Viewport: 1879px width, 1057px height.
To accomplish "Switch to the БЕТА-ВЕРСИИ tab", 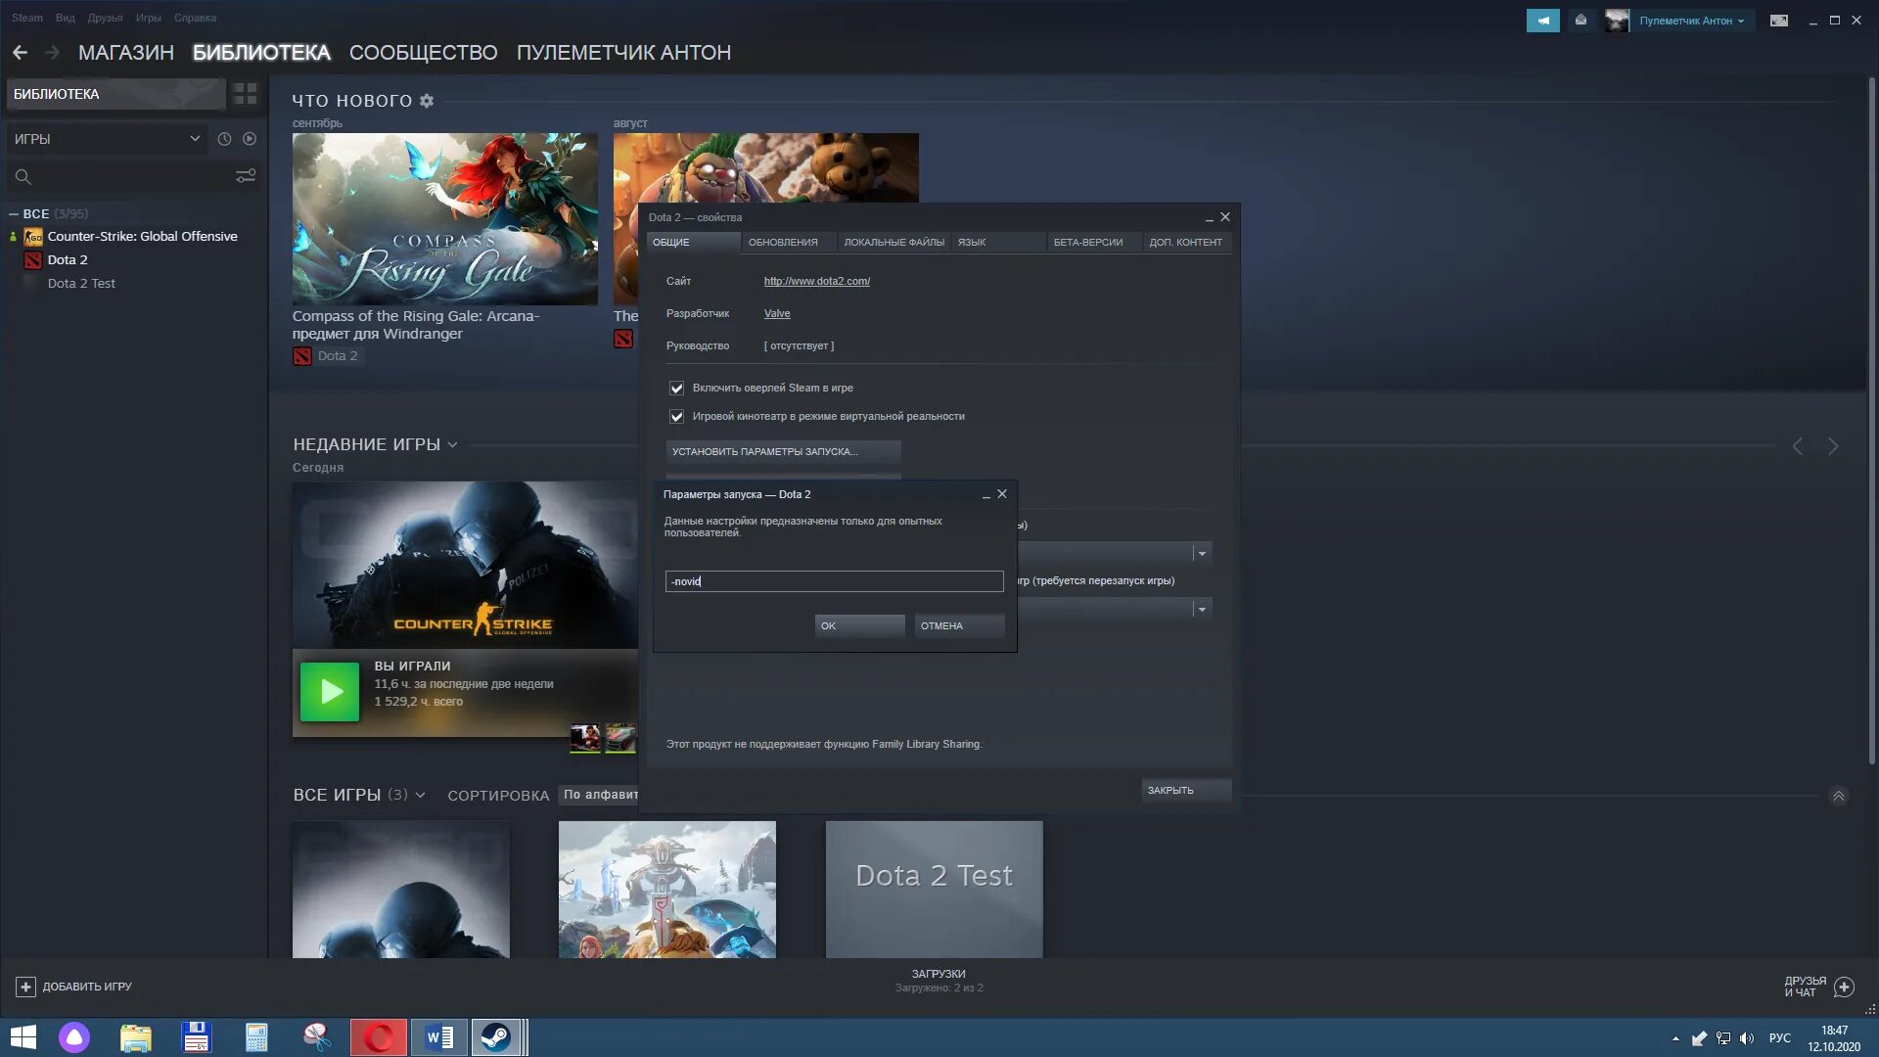I will pyautogui.click(x=1087, y=243).
